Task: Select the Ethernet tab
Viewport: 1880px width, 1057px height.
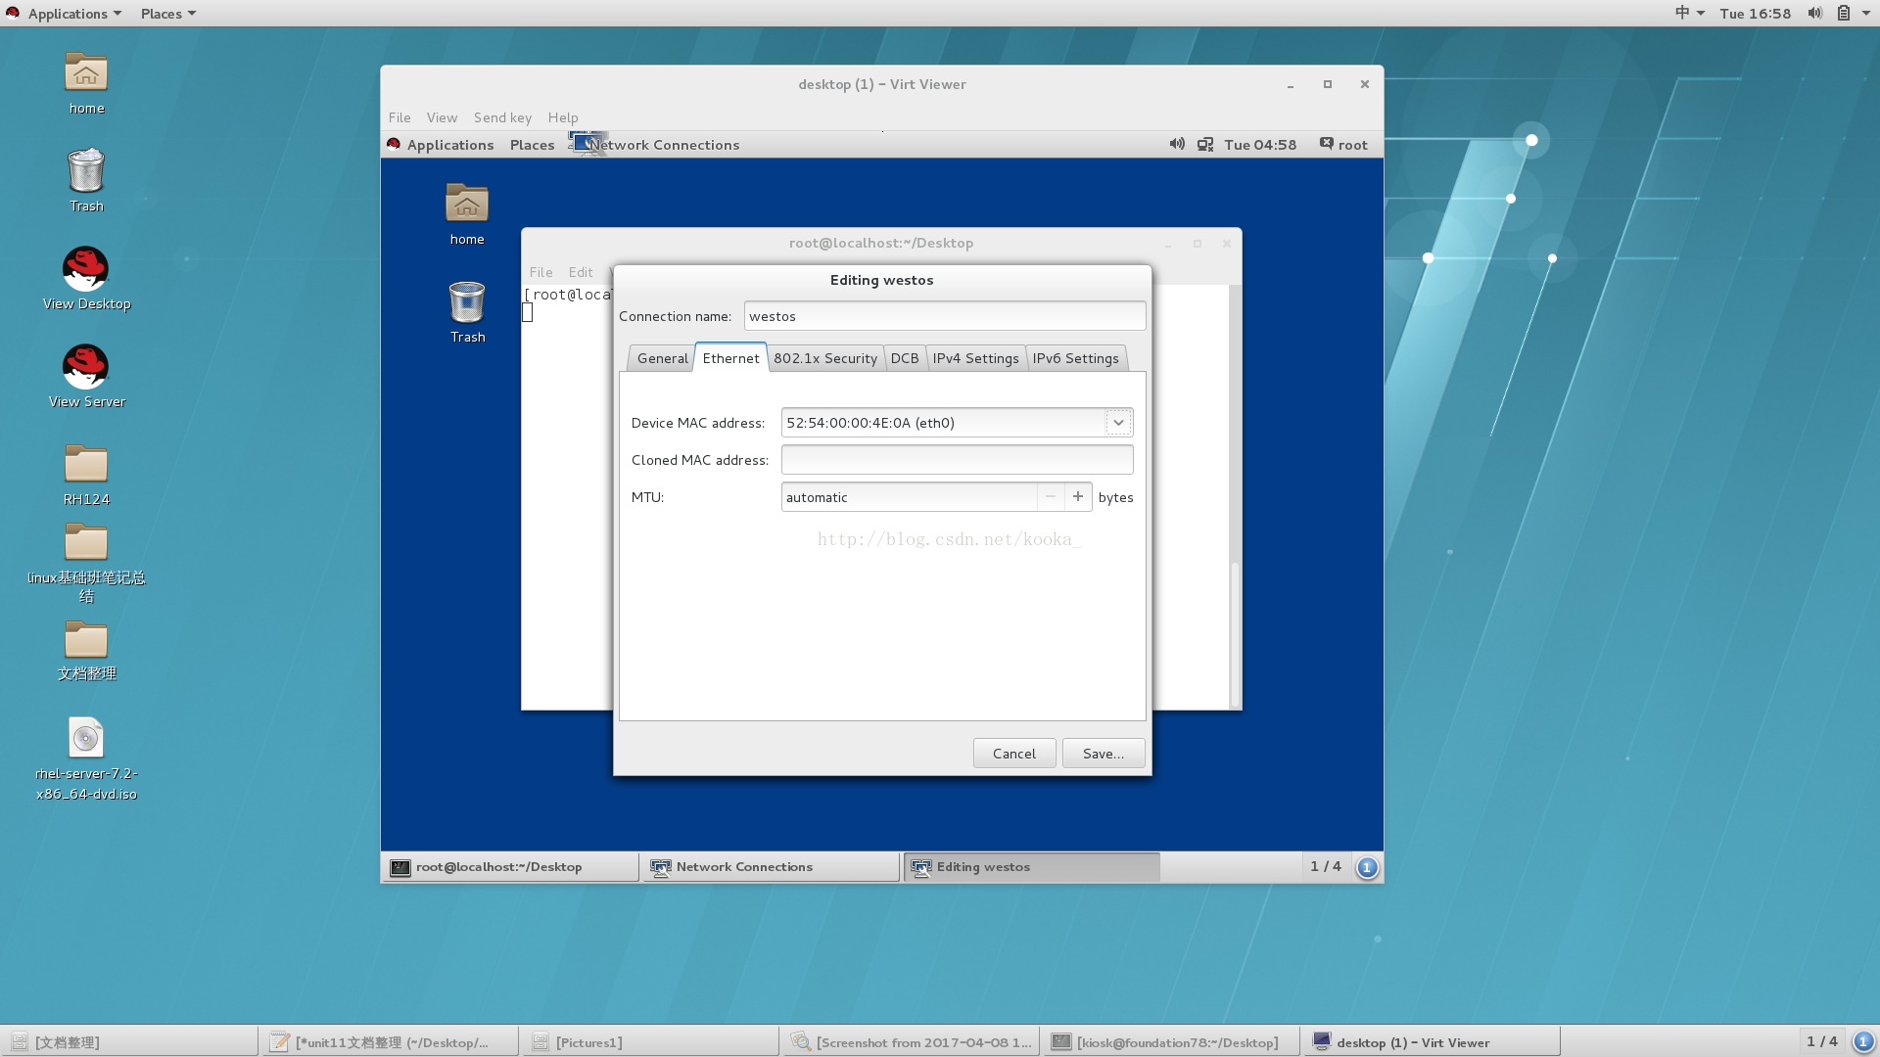Action: tap(730, 357)
